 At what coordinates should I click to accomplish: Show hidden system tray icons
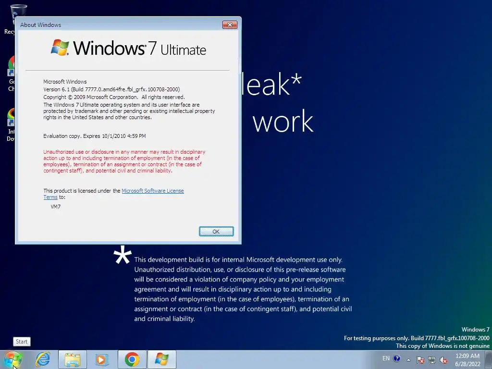click(408, 360)
